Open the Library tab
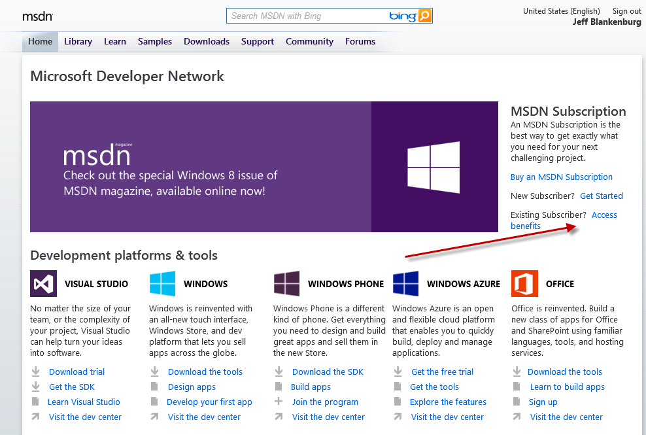This screenshot has width=646, height=435. tap(78, 41)
